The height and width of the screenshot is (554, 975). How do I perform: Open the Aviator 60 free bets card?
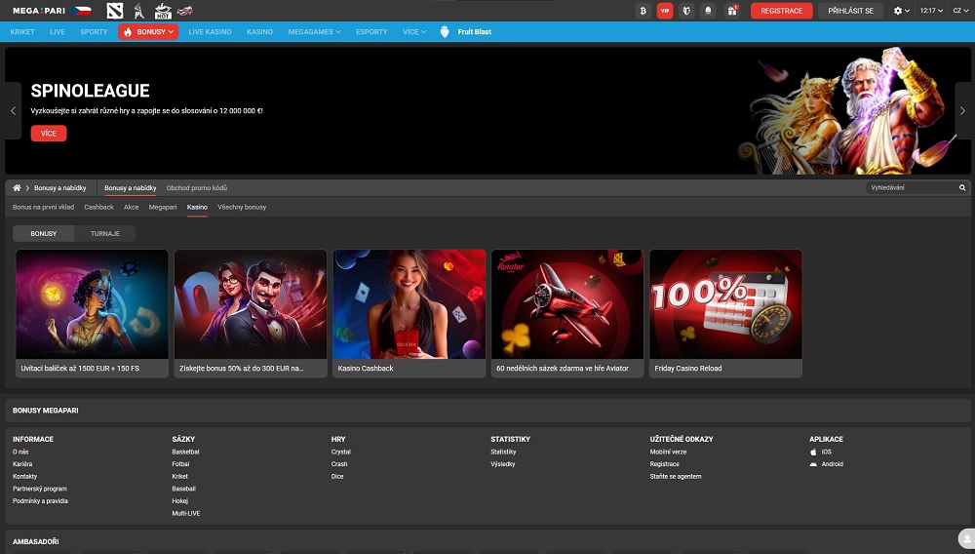(567, 313)
